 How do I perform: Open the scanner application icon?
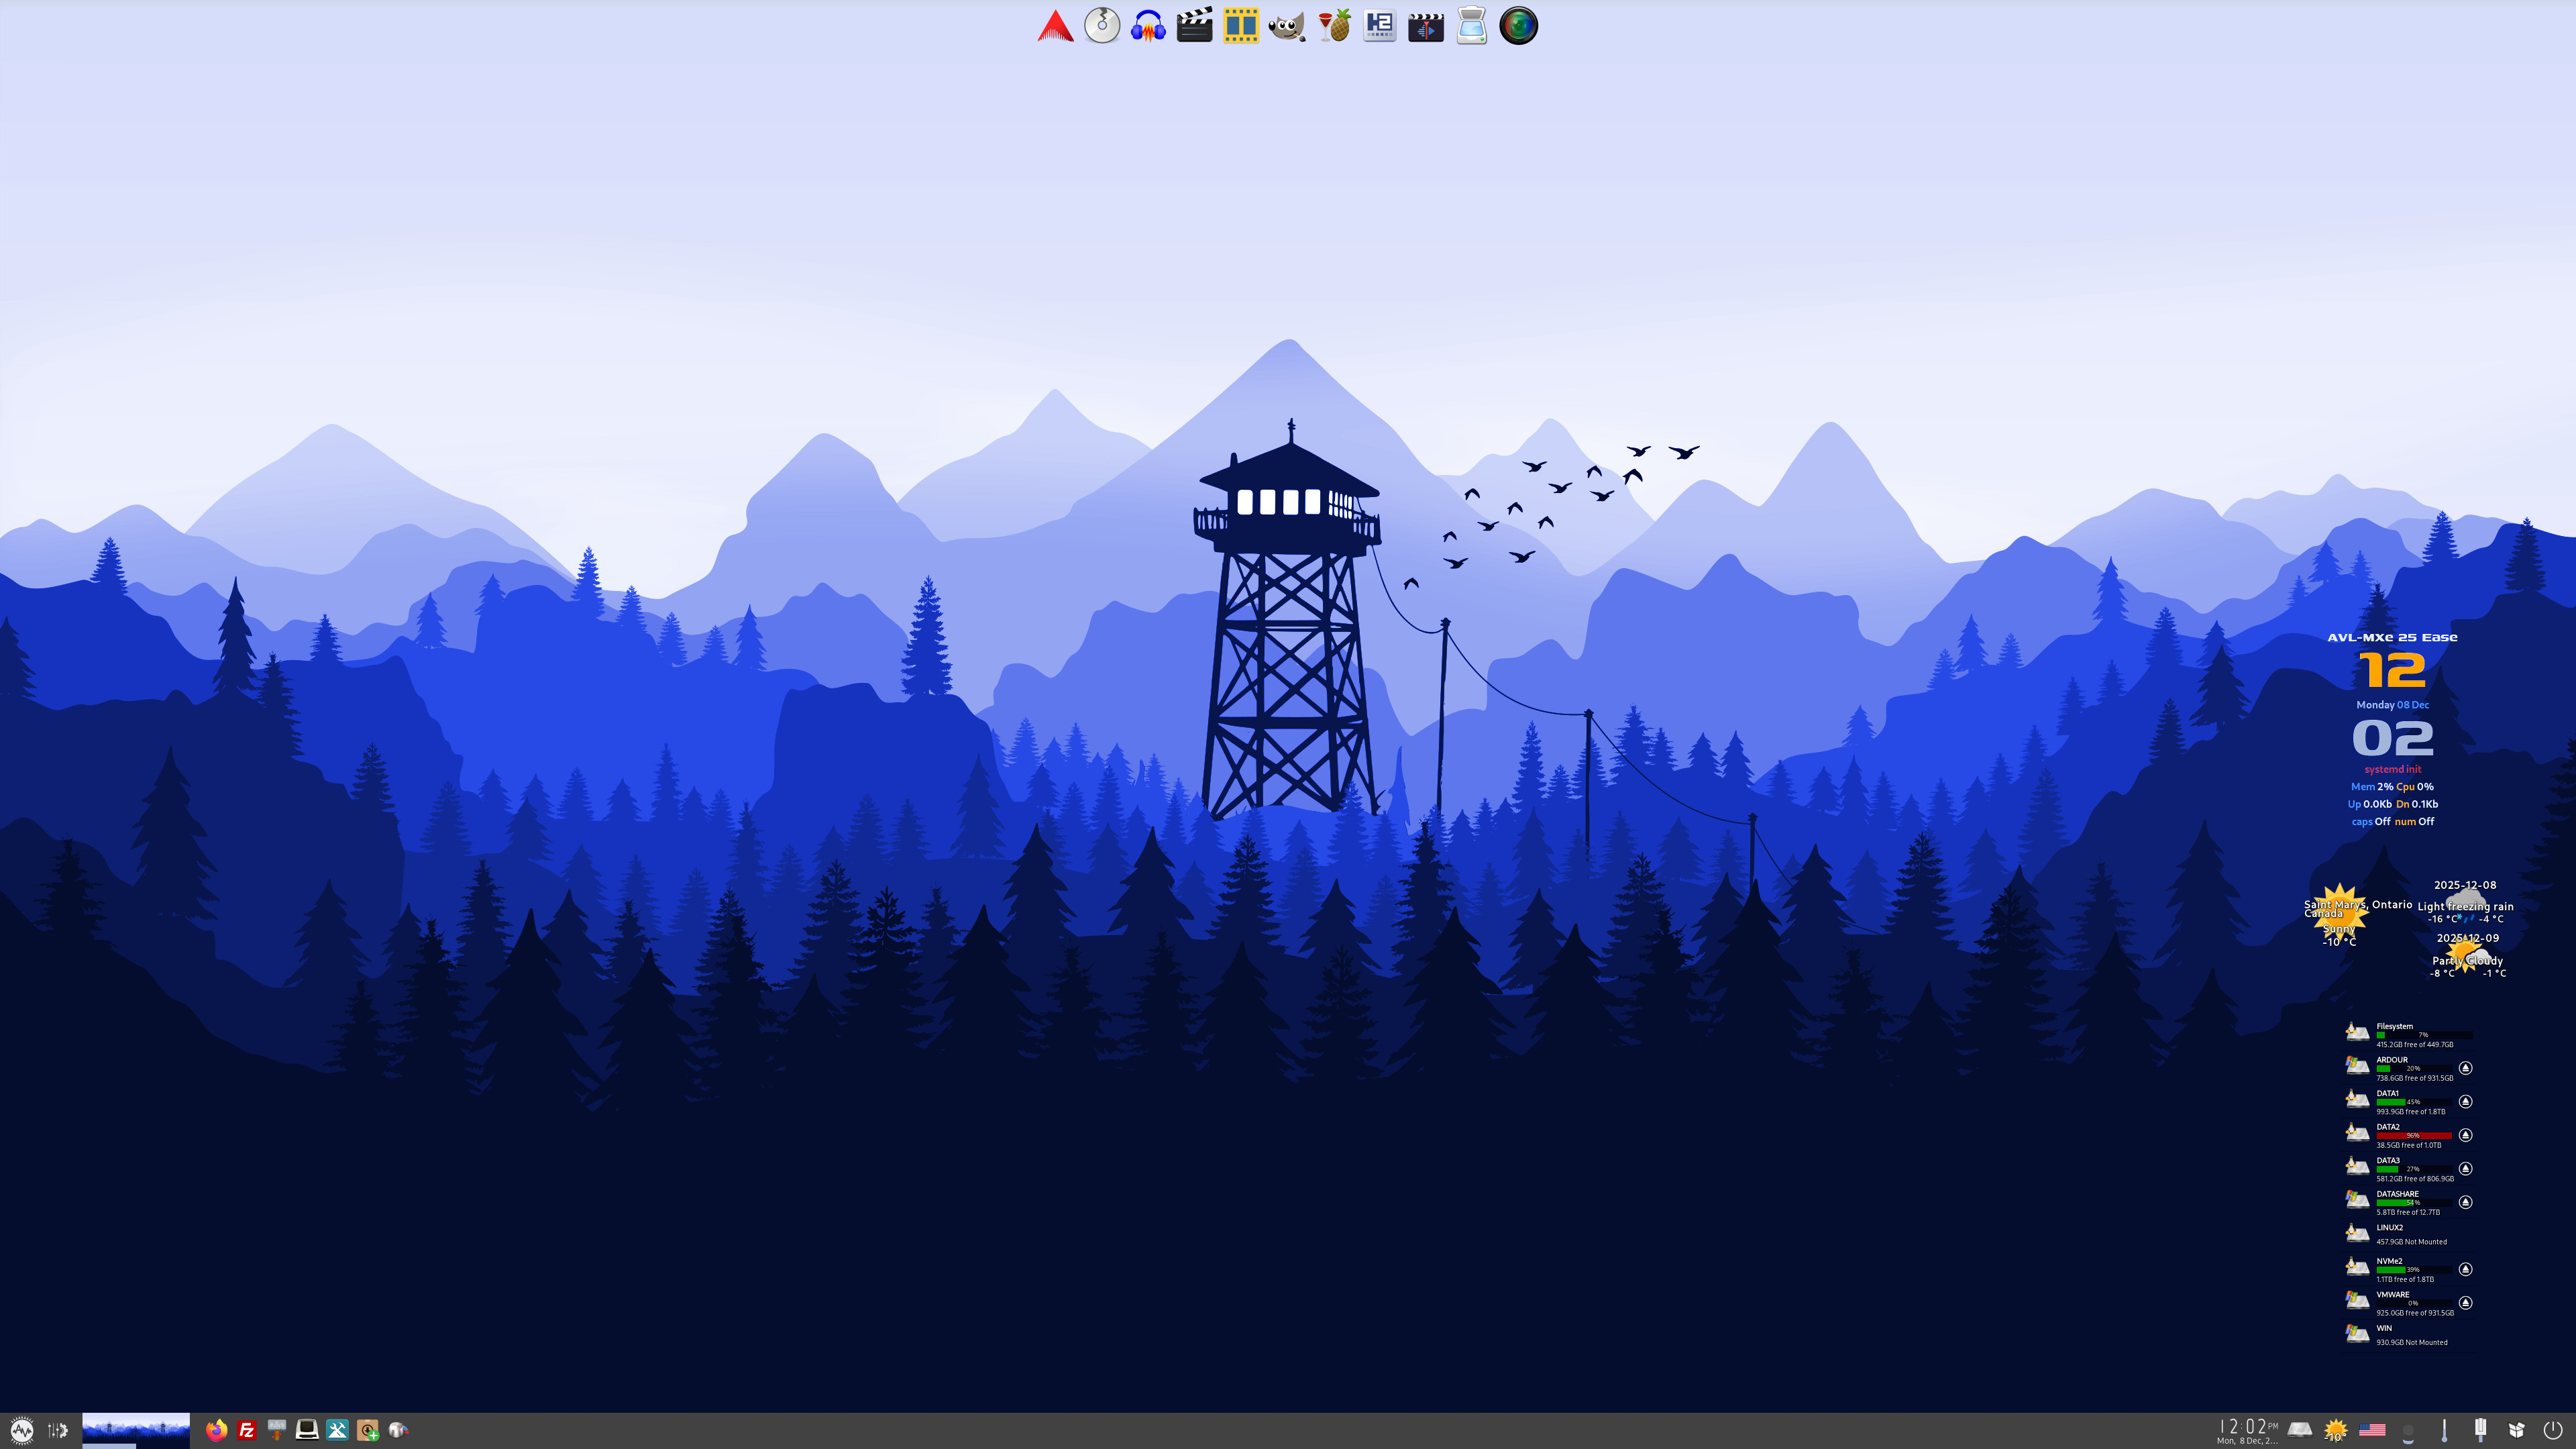click(x=1471, y=26)
